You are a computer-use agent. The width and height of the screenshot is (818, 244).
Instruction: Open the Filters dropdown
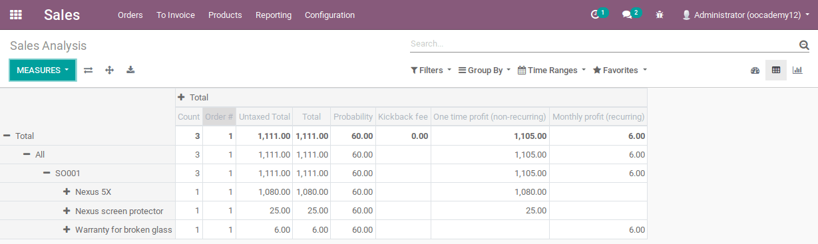[x=431, y=70]
